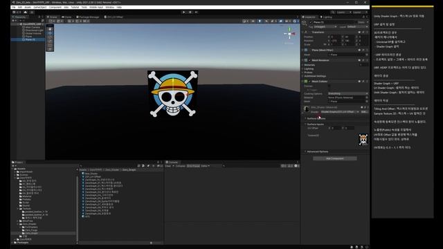
Task: Click the Project panel search-by-type icon
Action: (x=143, y=166)
